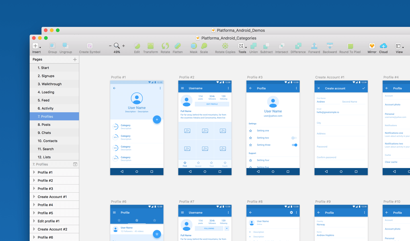Open the View dropdown in toolbar

[x=399, y=46]
